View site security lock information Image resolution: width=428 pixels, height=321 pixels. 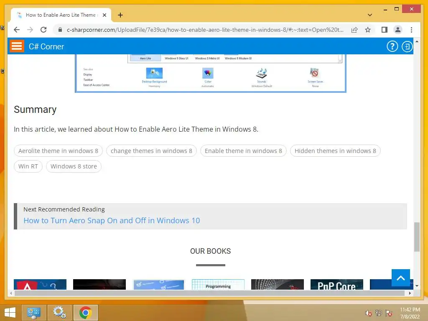60,30
